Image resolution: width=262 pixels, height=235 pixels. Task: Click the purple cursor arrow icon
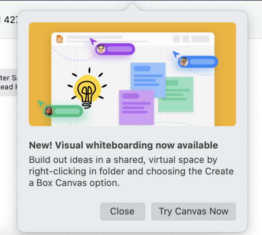point(93,41)
